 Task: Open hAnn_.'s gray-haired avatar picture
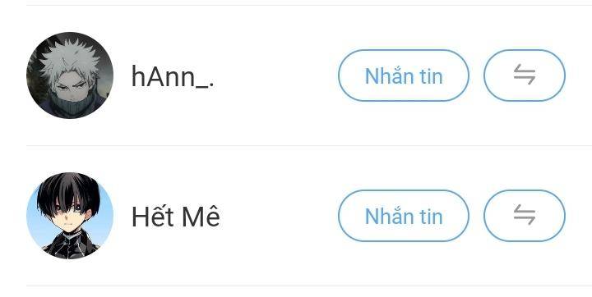[70, 75]
